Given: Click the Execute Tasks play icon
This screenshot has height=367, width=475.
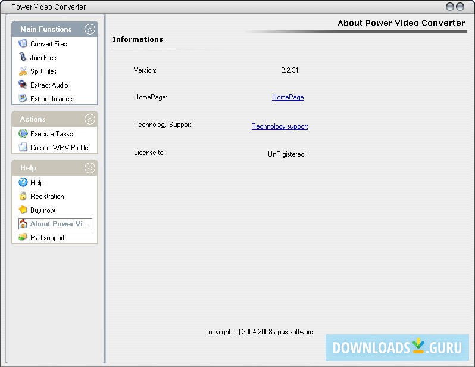Looking at the screenshot, I should click(x=23, y=134).
